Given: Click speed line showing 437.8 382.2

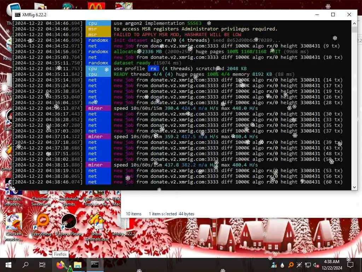Looking at the screenshot, I should pos(186,165).
